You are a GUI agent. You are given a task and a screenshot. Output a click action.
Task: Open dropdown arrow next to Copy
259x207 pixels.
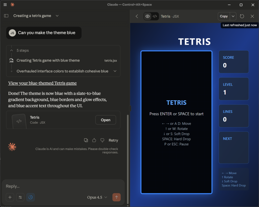click(233, 16)
